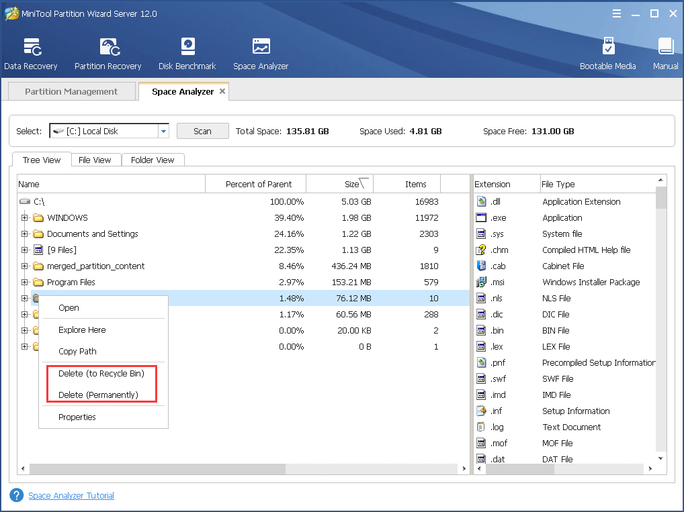This screenshot has height=512, width=684.
Task: Open the Disk Benchmark tool
Action: 187,54
